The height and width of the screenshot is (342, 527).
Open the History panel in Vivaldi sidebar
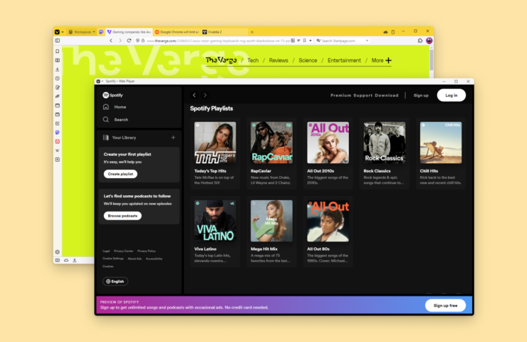tap(58, 78)
